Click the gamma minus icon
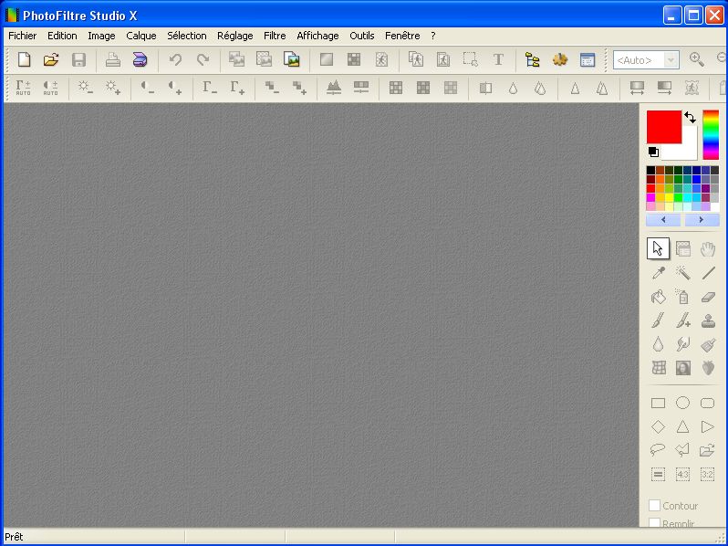 [x=210, y=88]
